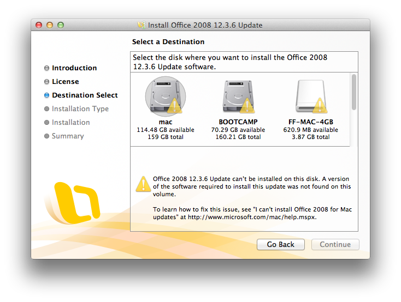
Task: Click the Introduction step in the sidebar
Action: tap(74, 68)
